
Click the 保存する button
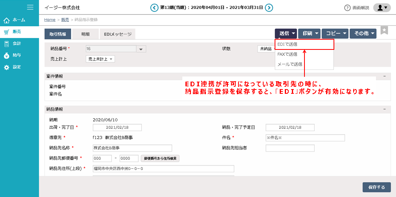(x=376, y=187)
